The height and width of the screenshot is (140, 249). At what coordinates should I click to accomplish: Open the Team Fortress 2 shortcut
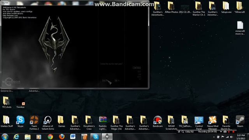[x=34, y=122]
